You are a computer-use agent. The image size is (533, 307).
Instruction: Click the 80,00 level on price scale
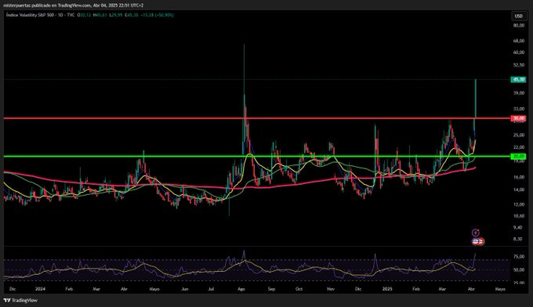(x=519, y=26)
